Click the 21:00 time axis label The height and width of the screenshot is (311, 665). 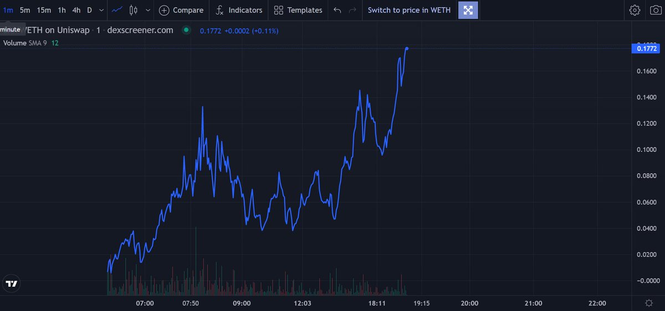pyautogui.click(x=533, y=303)
